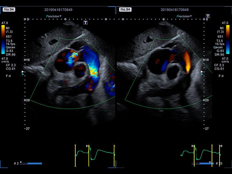
Task: Select the cyan arrow marker on left depth scale
Action: 22,75
